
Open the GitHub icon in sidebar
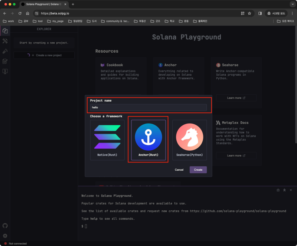(x=5, y=226)
